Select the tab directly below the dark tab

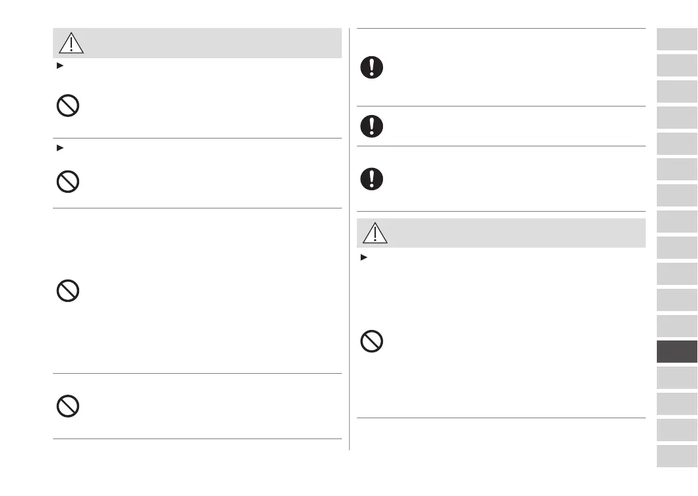coord(677,378)
